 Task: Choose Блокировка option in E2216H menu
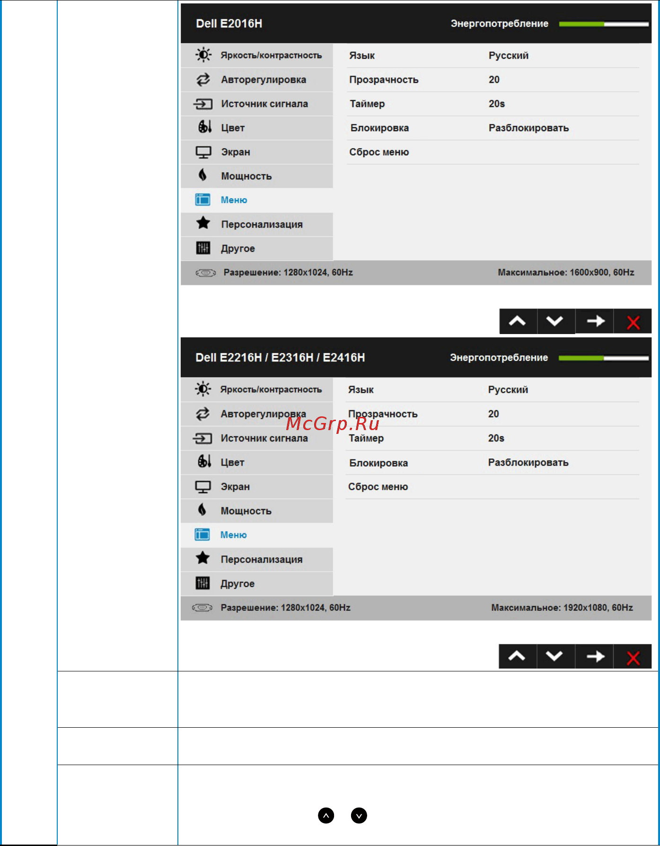pyautogui.click(x=378, y=463)
